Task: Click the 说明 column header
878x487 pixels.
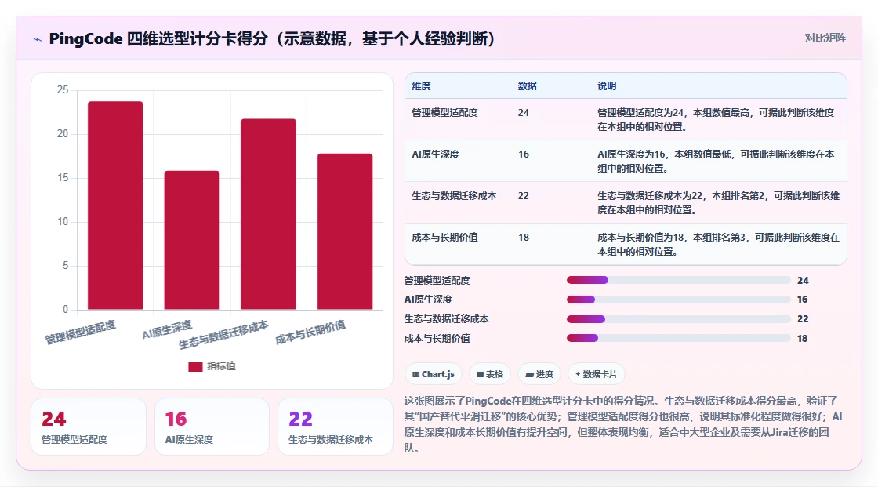Action: (607, 85)
